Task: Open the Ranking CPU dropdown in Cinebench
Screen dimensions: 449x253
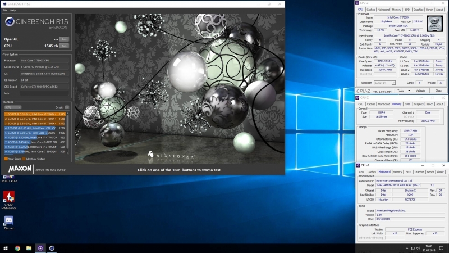Action: point(12,107)
